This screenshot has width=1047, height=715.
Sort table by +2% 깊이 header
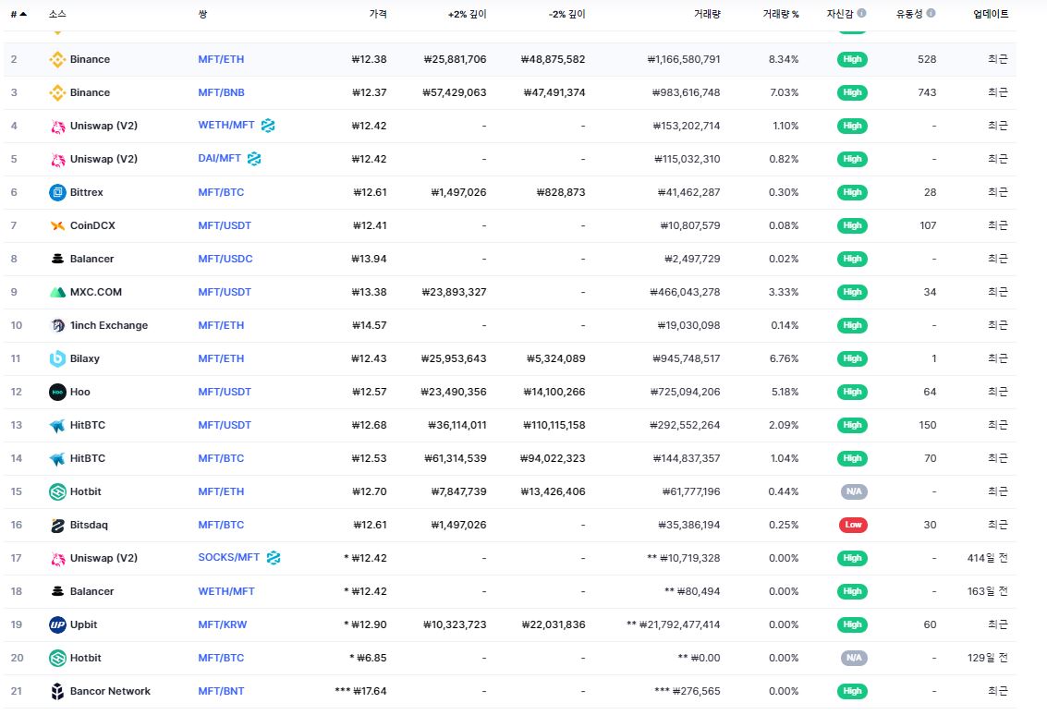tap(467, 14)
